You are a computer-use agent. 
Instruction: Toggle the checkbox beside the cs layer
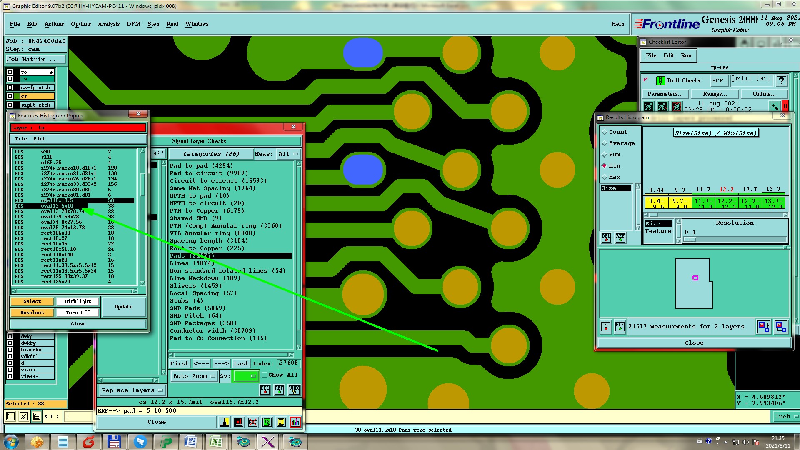pos(10,96)
